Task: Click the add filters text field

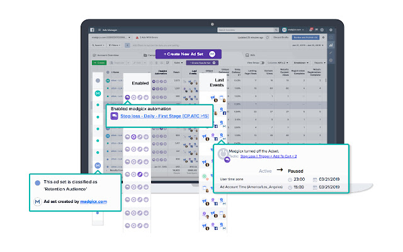Action: pos(156,45)
